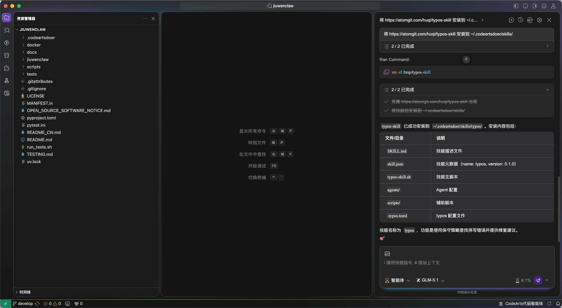
Task: Open pyproject.toml file
Action: (86, 118)
